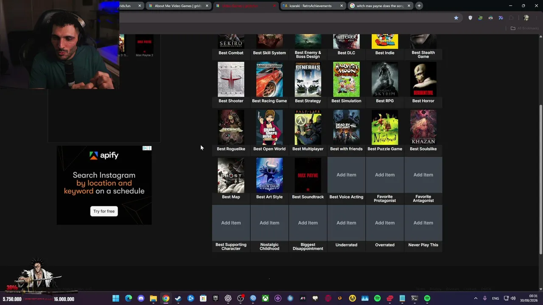Screen dimensions: 543x305
Task: Open the Chrome extensions puzzle menu
Action: pos(511,18)
